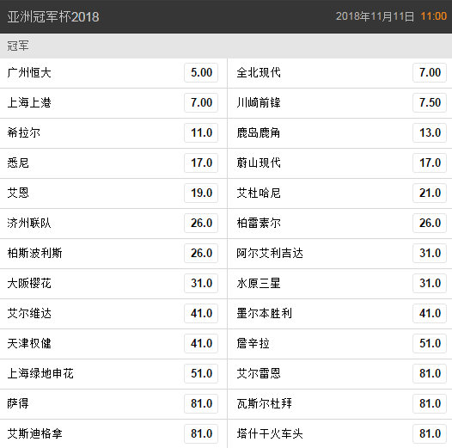Image resolution: width=452 pixels, height=448 pixels.
Task: Select 柏雷素尔 odds 26.0
Action: [x=430, y=223]
